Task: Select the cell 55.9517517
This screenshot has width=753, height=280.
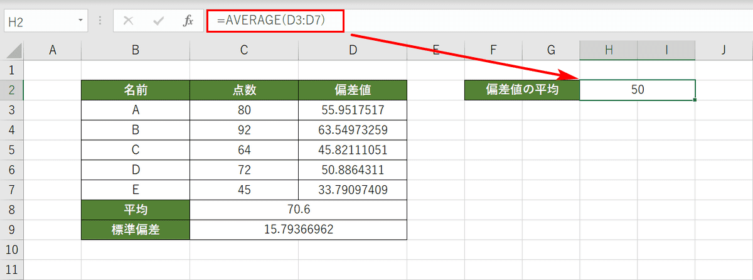Action: pos(353,110)
